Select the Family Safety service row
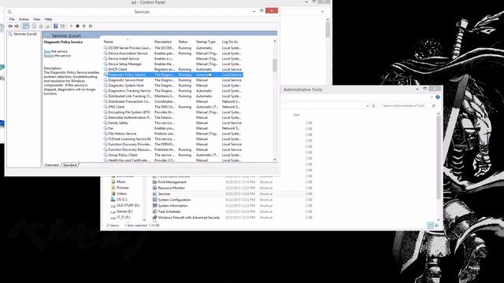 [173, 123]
